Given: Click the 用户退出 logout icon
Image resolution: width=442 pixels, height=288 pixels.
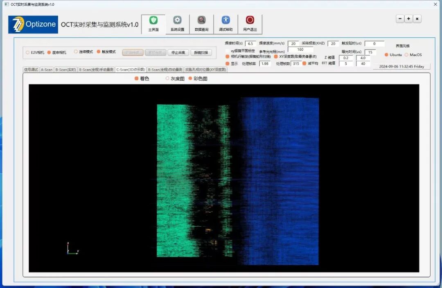Looking at the screenshot, I should pos(250,21).
